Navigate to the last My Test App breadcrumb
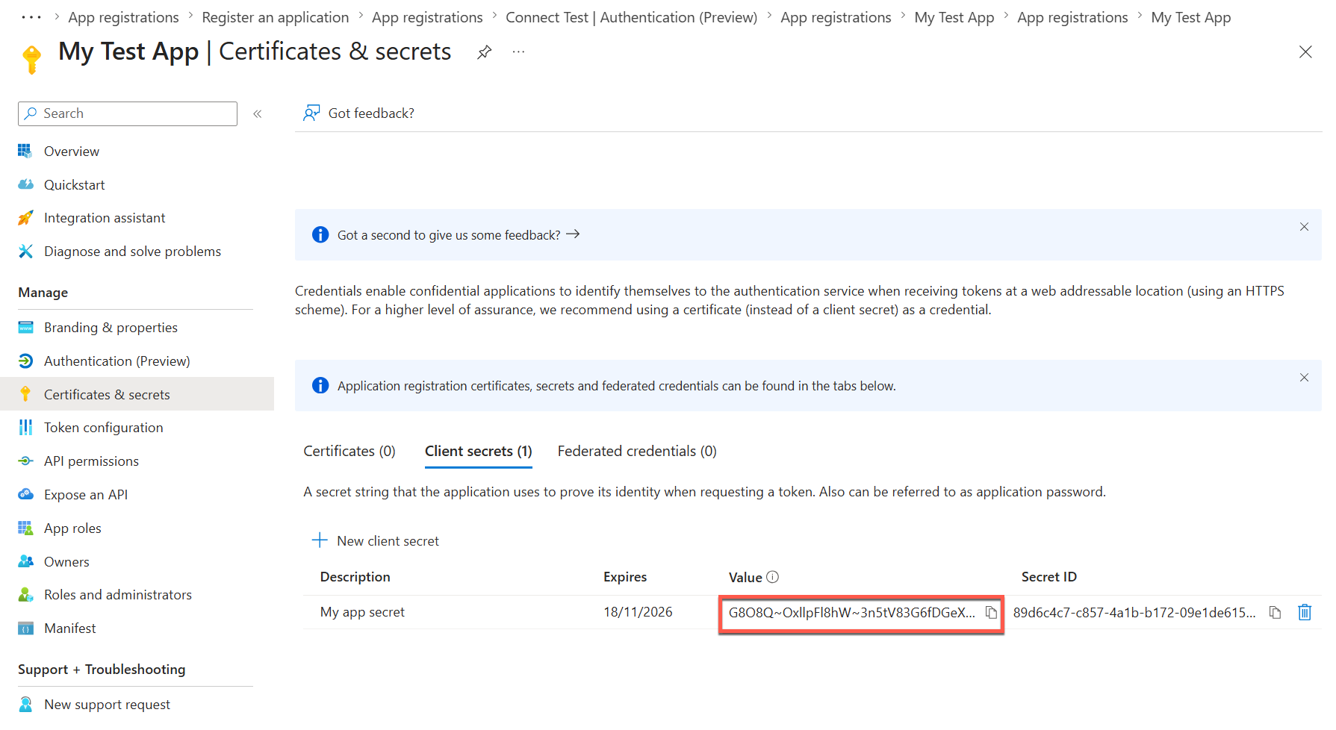This screenshot has height=730, width=1336. pyautogui.click(x=1191, y=17)
